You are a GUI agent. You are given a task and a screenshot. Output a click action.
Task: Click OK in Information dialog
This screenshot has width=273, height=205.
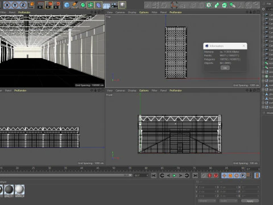tap(225, 68)
